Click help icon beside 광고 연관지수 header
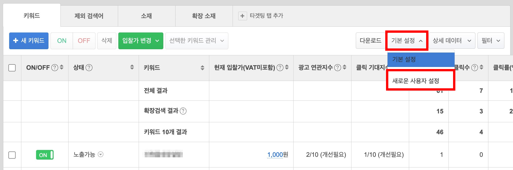Screen dimensions: 513x170 (x=338, y=68)
